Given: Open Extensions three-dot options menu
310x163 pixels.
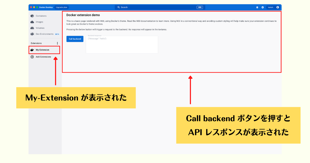Looking at the screenshot, I should pyautogui.click(x=57, y=43).
